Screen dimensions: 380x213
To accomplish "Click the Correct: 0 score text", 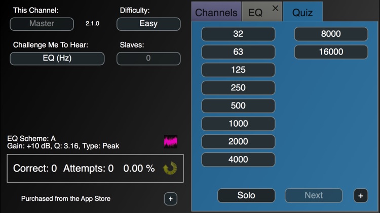I will [35, 168].
